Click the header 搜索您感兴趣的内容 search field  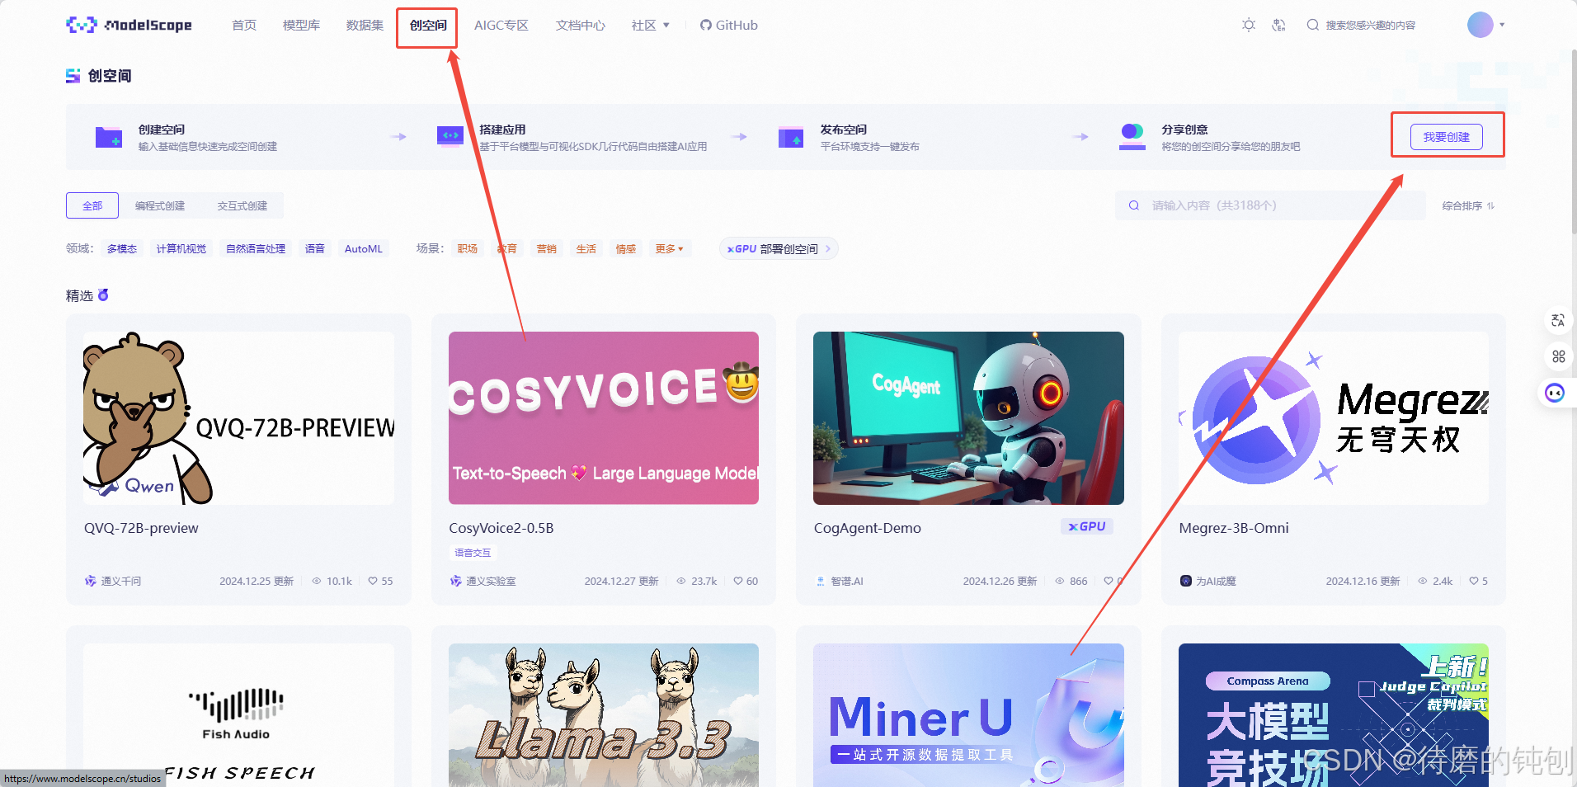point(1371,25)
